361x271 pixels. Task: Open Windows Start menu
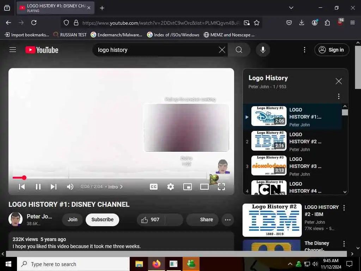[x=8, y=264]
